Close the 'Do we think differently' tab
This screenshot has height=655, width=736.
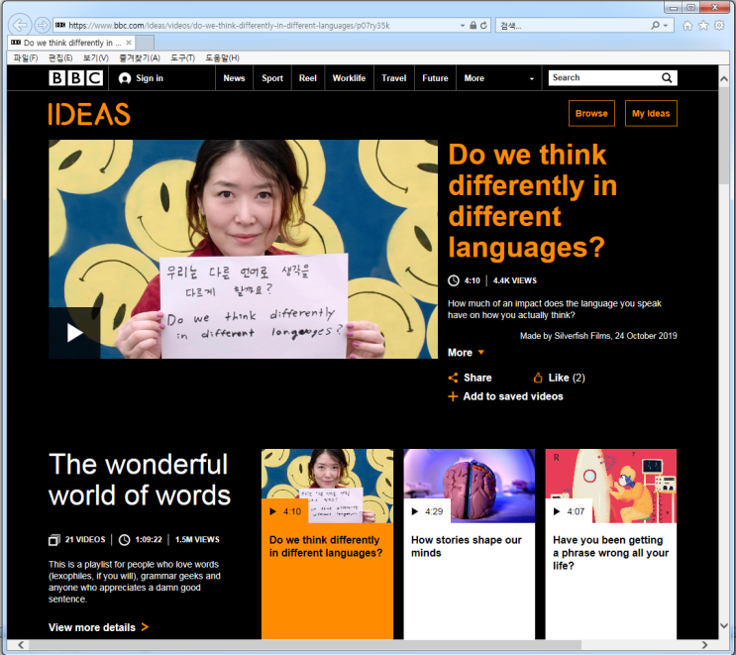[129, 43]
